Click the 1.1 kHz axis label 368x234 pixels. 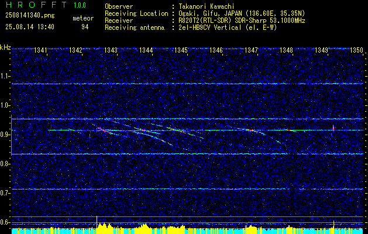pyautogui.click(x=5, y=76)
